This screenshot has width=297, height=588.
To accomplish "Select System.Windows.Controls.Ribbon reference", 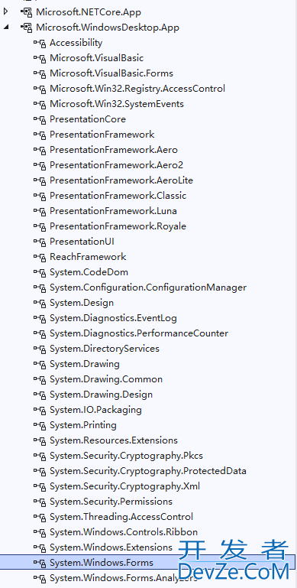I will click(124, 532).
